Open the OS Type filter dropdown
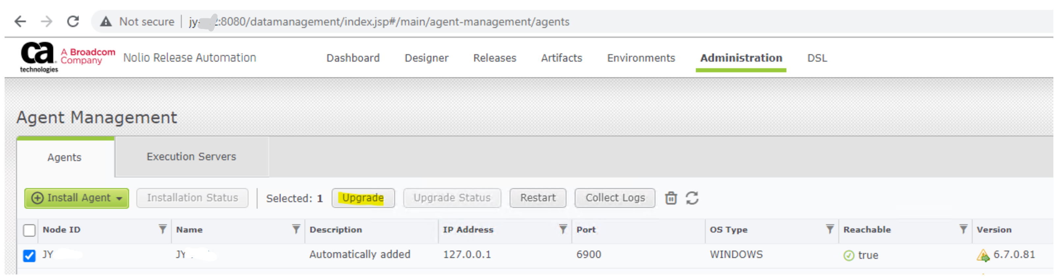Image resolution: width=1056 pixels, height=280 pixels. tap(830, 229)
